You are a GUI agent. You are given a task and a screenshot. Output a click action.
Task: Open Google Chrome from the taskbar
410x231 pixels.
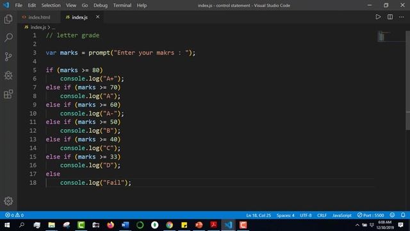[x=169, y=225]
